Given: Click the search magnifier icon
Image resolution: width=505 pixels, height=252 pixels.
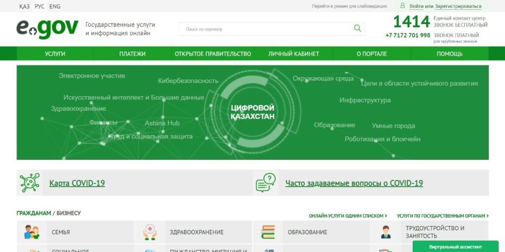Looking at the screenshot, I should [358, 28].
